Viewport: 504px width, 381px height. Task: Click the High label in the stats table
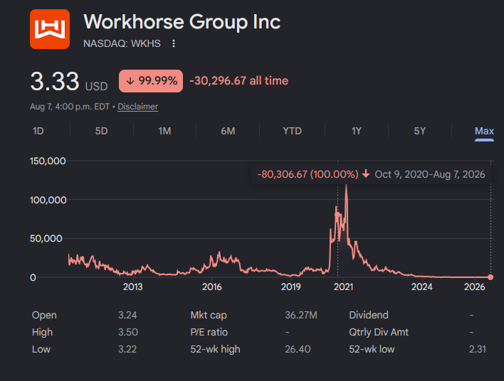pos(42,332)
